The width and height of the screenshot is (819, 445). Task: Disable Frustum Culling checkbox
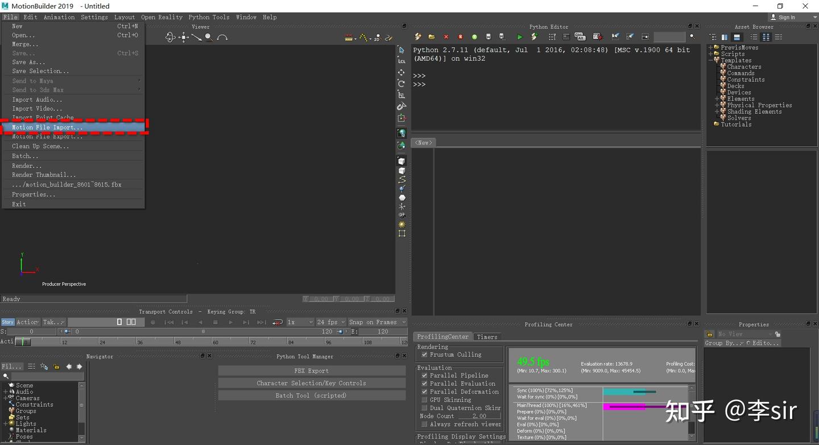[x=424, y=355]
